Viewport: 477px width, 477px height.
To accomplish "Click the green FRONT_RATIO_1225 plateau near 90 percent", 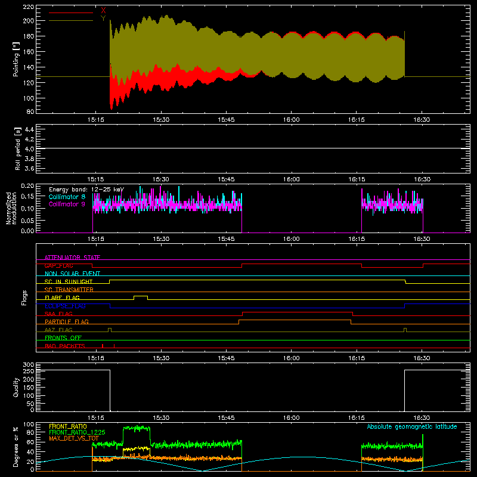I will 137,428.
